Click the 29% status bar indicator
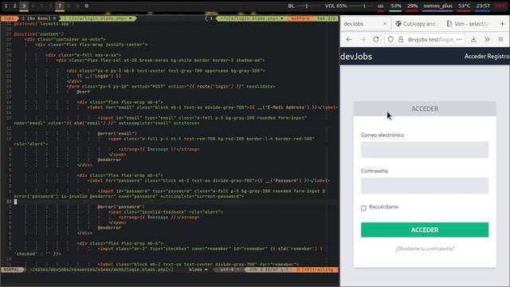This screenshot has height=287, width=510. 412,6
